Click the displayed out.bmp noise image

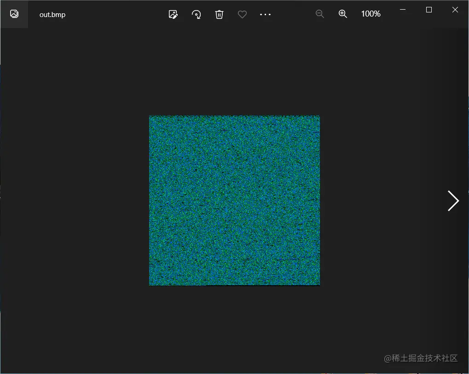[235, 200]
